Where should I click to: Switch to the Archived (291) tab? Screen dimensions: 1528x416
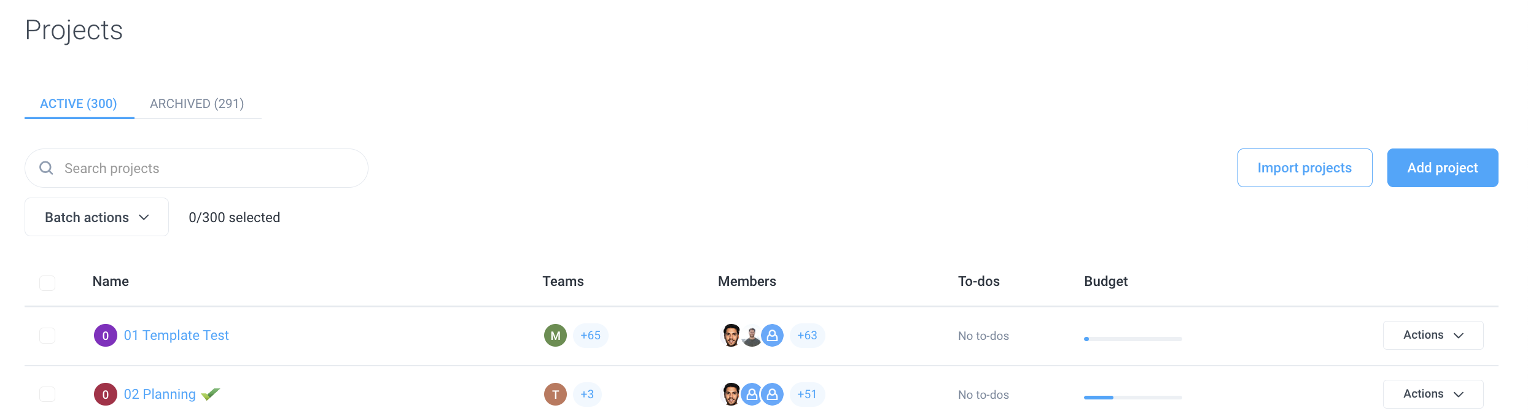click(x=197, y=104)
